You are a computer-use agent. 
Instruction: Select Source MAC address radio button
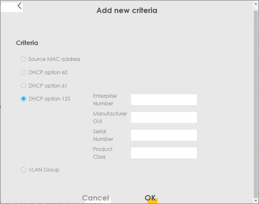tap(23, 59)
